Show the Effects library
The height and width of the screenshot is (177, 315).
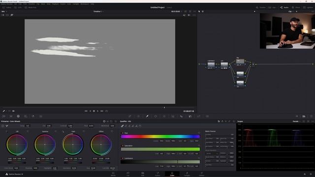point(296,7)
